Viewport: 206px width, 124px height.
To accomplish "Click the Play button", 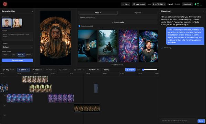I will [x=9, y=70].
